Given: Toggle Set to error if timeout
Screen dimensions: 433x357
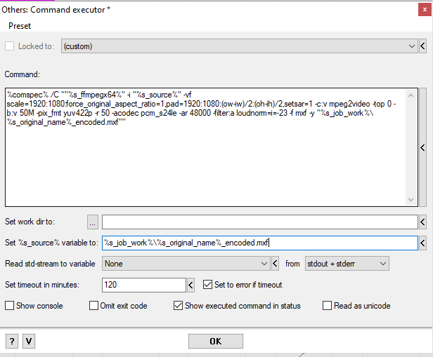Looking at the screenshot, I should click(207, 285).
